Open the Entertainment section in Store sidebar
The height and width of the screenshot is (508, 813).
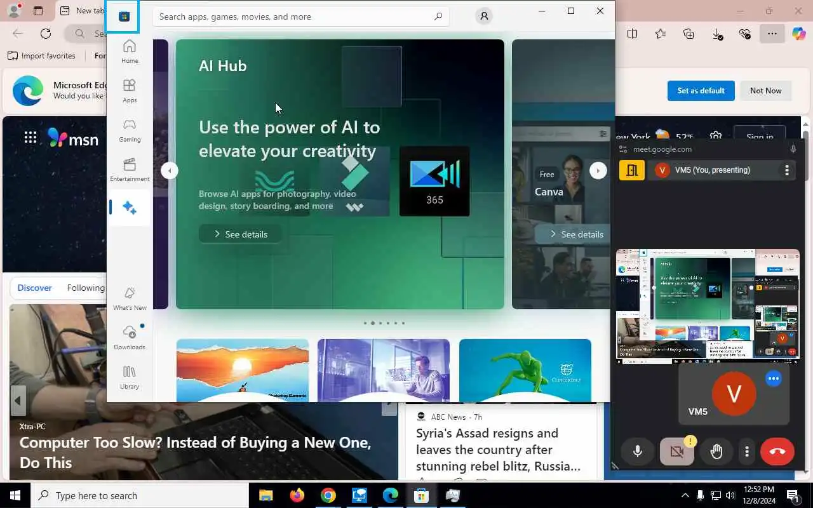[x=130, y=170]
